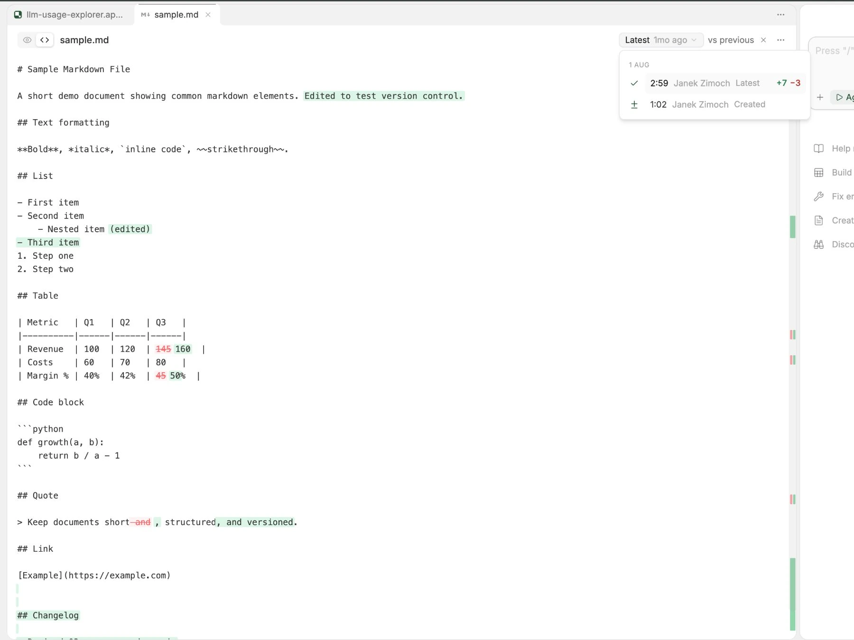Click the Build table icon

pos(818,172)
